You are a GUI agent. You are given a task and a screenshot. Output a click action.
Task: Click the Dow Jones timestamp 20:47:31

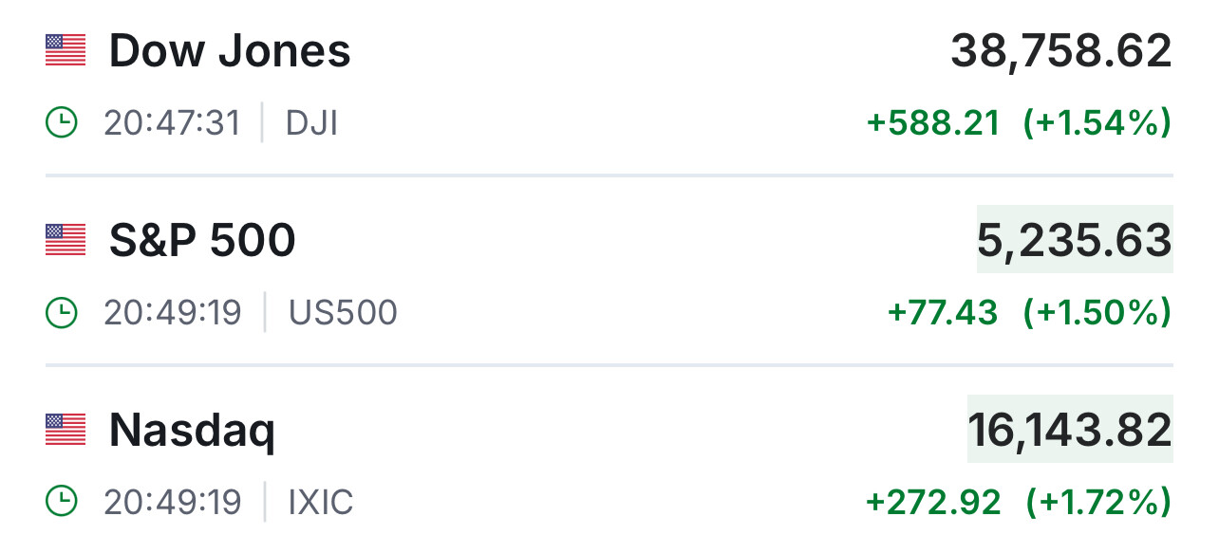click(x=172, y=123)
